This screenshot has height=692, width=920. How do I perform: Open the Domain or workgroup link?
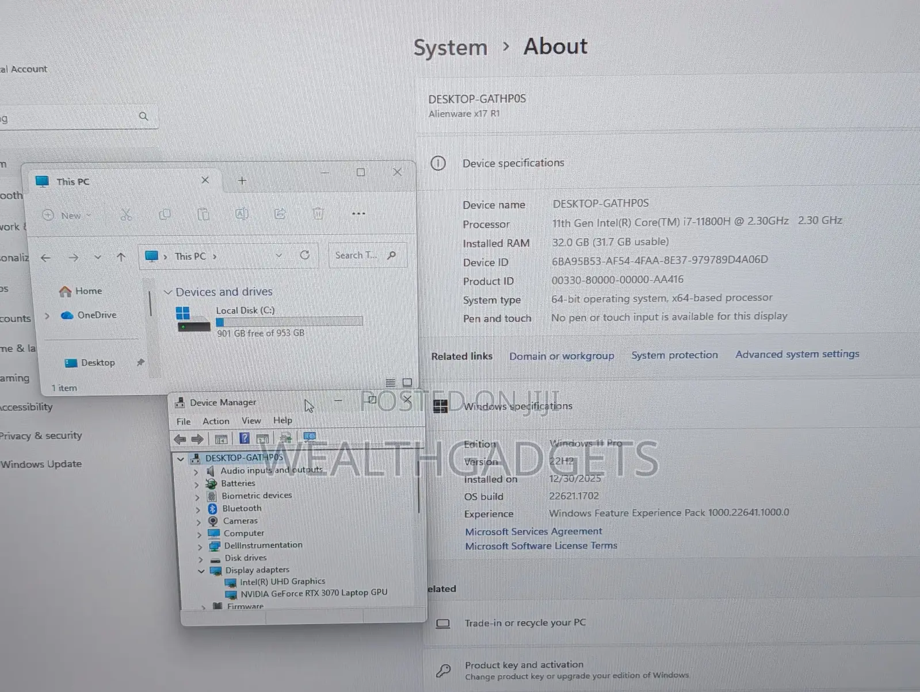coord(562,356)
